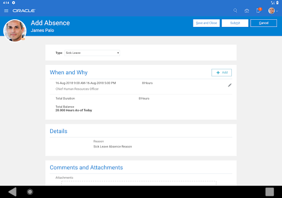The image size is (282, 198).
Task: Select the 16-Aug-2018 absence date row
Action: click(141, 86)
